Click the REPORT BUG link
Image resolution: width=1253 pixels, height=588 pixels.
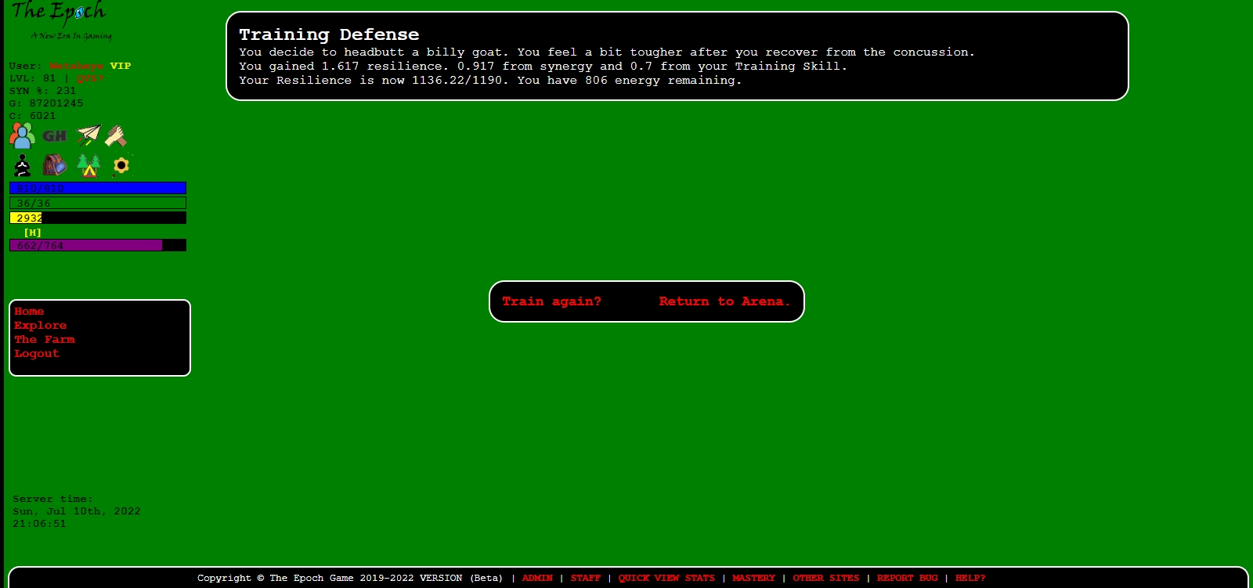pyautogui.click(x=907, y=578)
